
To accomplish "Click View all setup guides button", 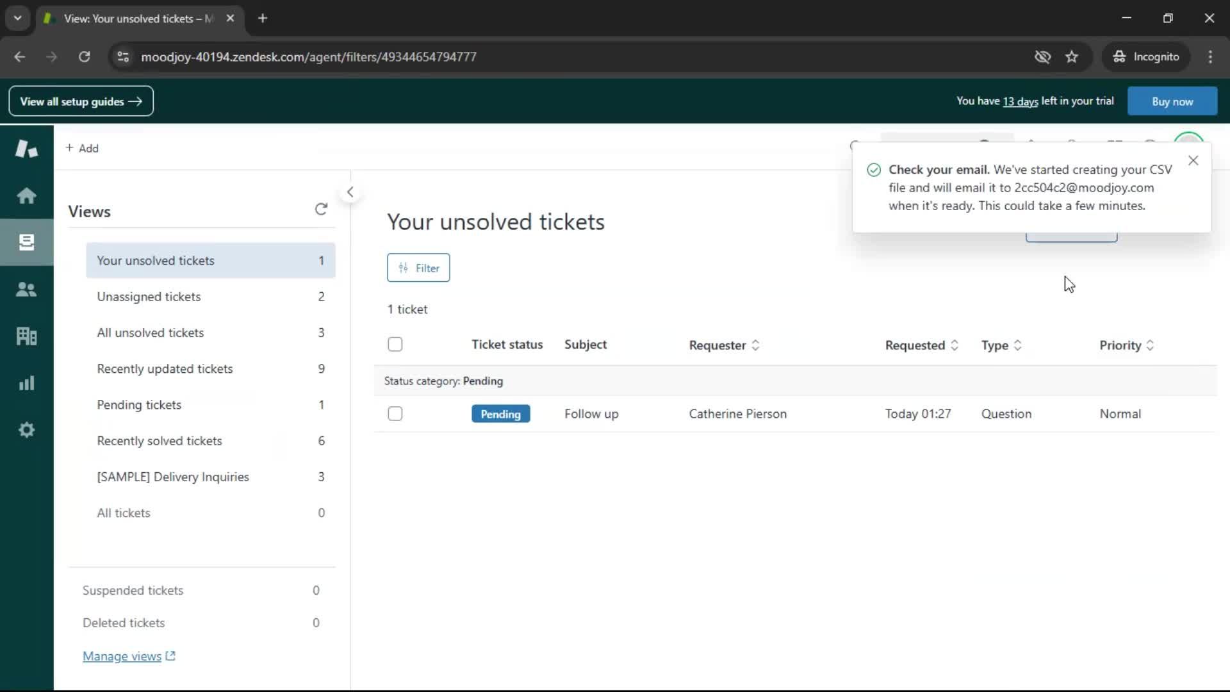I will pos(81,101).
